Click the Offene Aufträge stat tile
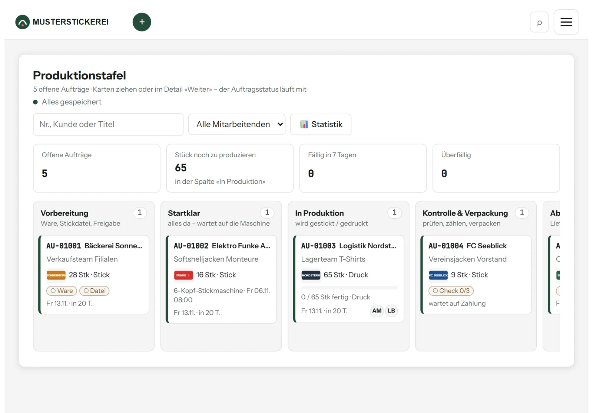The width and height of the screenshot is (593, 413). (x=97, y=168)
